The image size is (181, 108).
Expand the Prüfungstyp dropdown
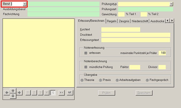tap(171, 4)
